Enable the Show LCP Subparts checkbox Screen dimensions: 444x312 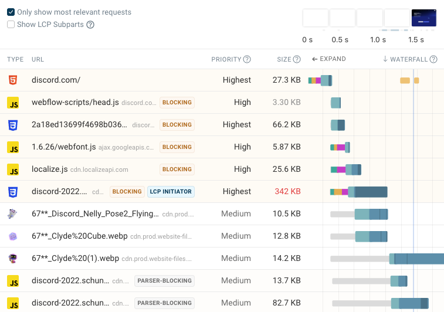(x=11, y=25)
